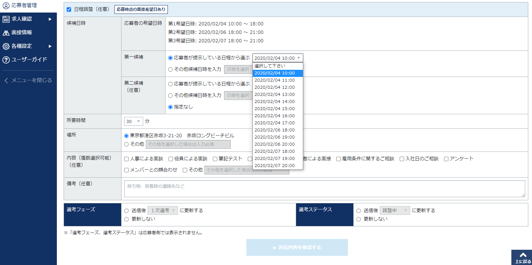Select 送信後 radio under 選考フェーズ
532x265 pixels.
[126, 211]
